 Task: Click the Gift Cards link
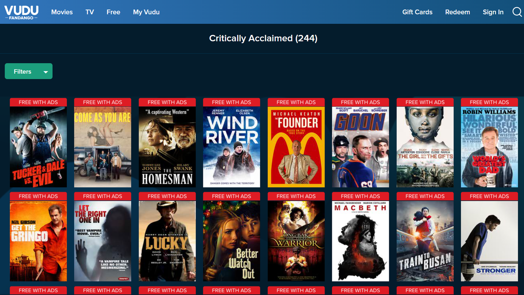point(417,12)
